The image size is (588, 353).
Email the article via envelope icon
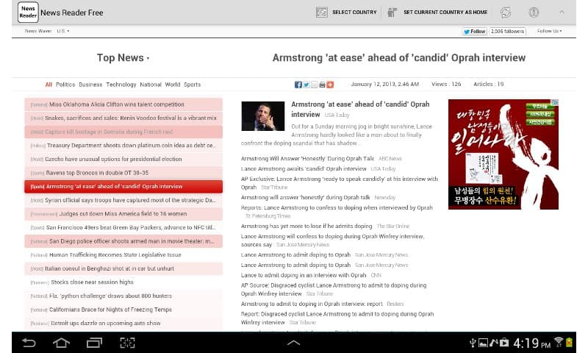pyautogui.click(x=315, y=85)
